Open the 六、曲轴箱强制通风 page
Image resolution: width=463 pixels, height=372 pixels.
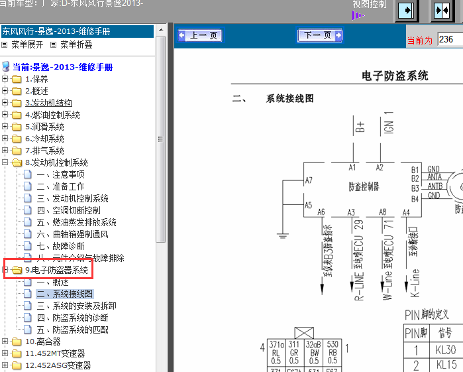pos(73,234)
